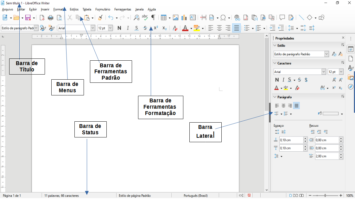Toggle formatting marks pilcrow icon

153,18
